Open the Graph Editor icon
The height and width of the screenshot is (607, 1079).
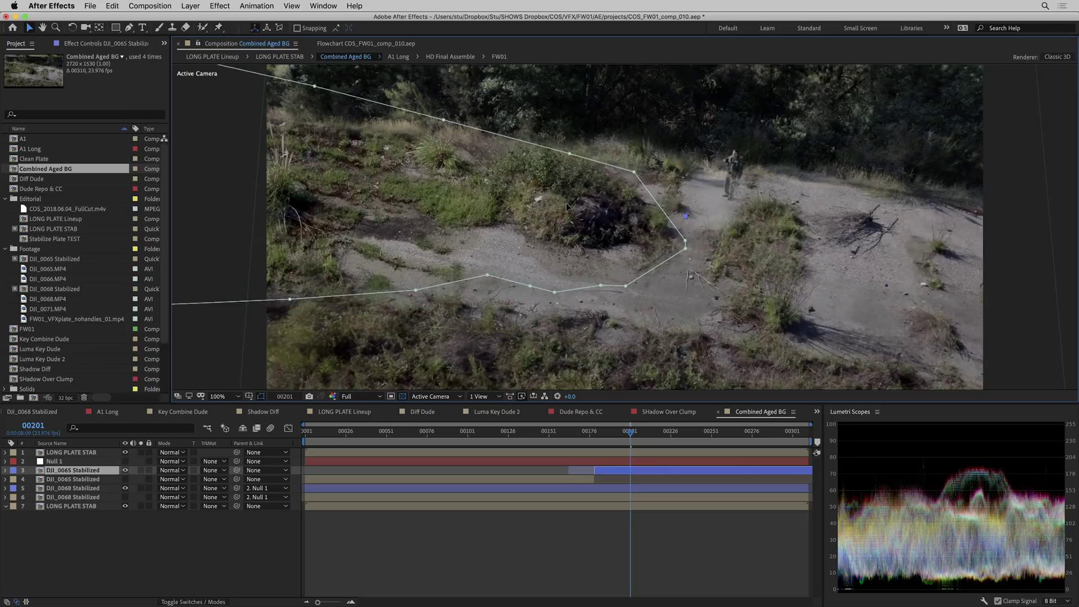point(288,428)
